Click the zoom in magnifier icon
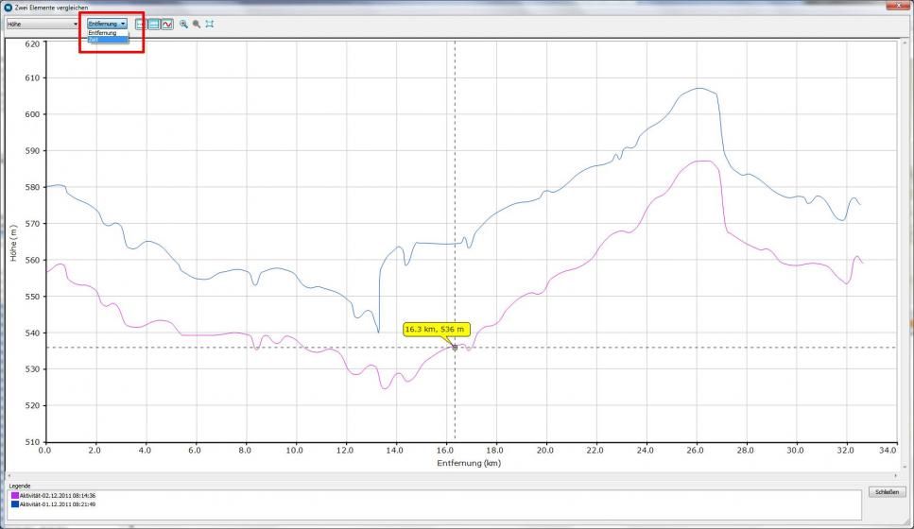Image resolution: width=914 pixels, height=529 pixels. 183,24
